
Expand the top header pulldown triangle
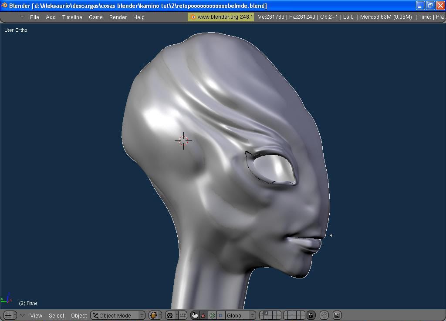click(22, 17)
